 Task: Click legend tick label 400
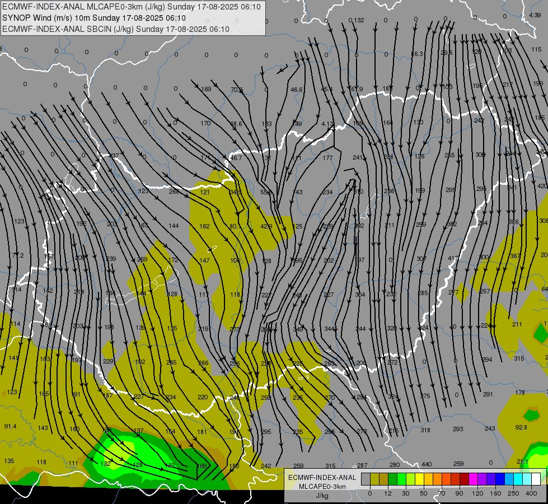pyautogui.click(x=531, y=493)
